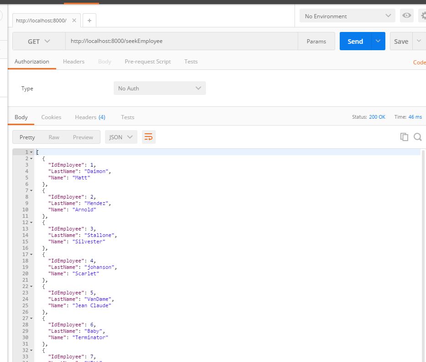This screenshot has width=426, height=362.
Task: Click the "johanson" LastName value
Action: point(99,267)
